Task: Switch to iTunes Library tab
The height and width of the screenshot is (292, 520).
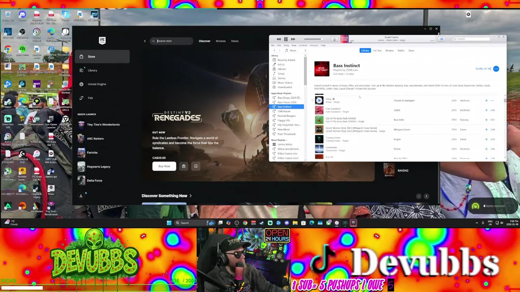Action: coord(365,51)
